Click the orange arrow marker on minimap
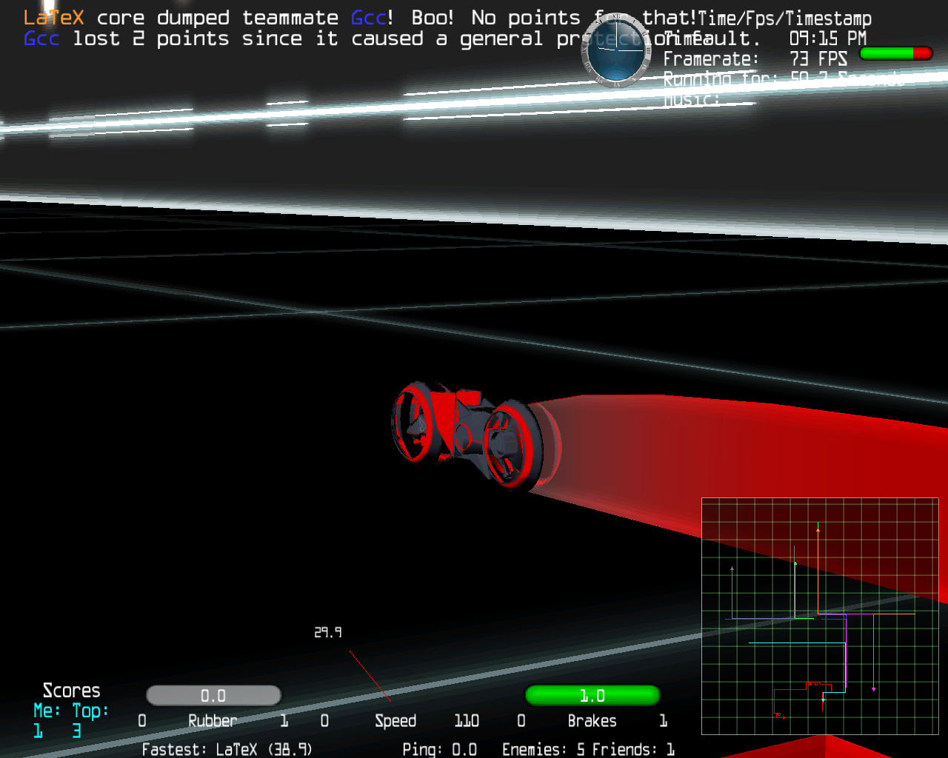The image size is (948, 758). point(818,529)
